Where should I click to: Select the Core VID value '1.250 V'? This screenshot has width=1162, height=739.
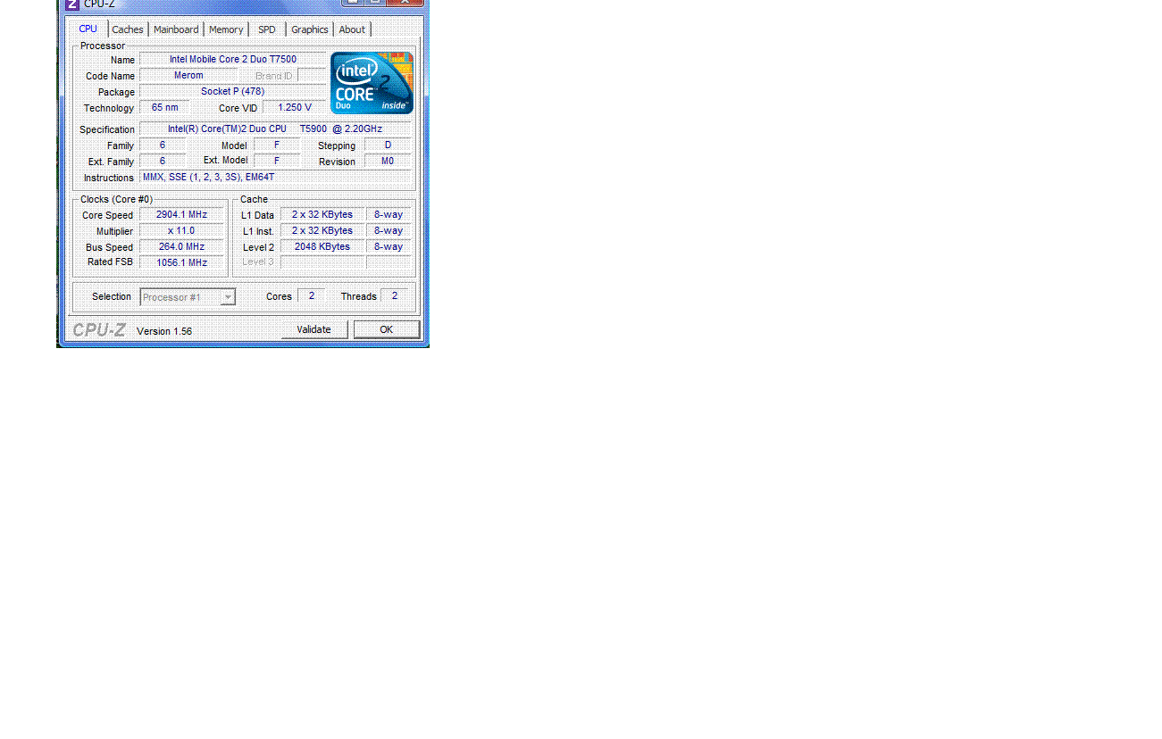[x=295, y=108]
